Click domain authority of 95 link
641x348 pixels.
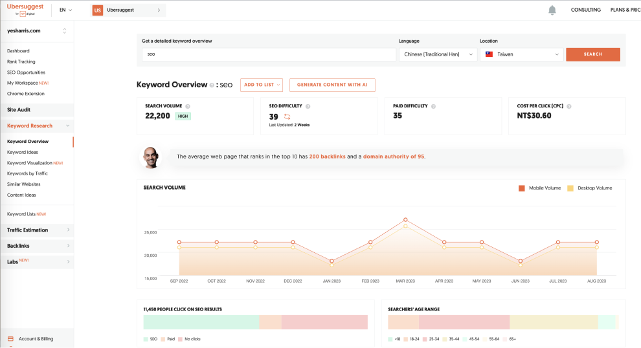[393, 157]
